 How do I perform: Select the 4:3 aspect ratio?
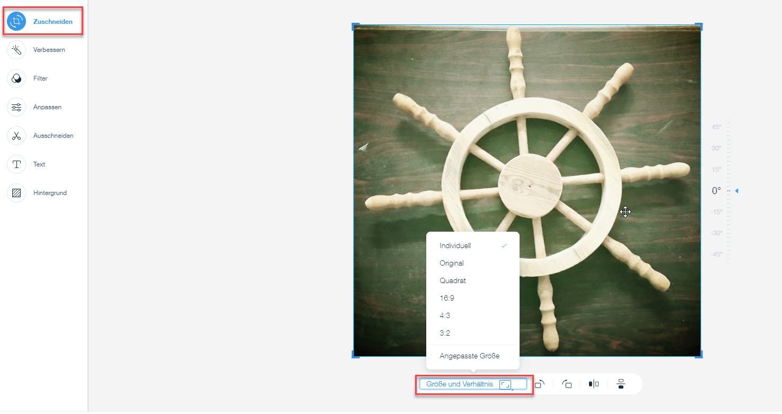point(473,315)
